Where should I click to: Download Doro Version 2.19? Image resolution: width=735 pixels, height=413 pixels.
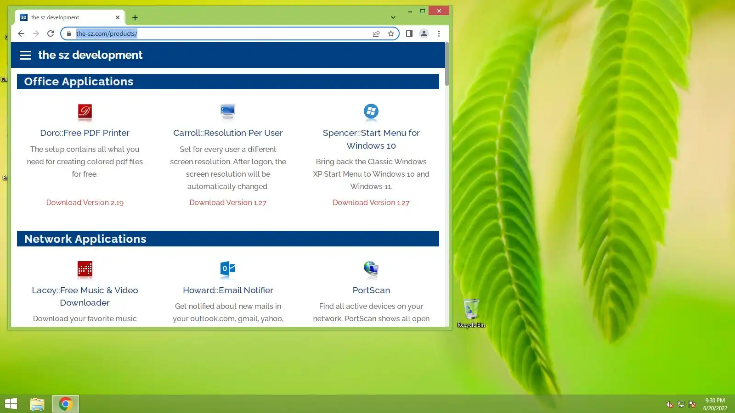pos(85,202)
